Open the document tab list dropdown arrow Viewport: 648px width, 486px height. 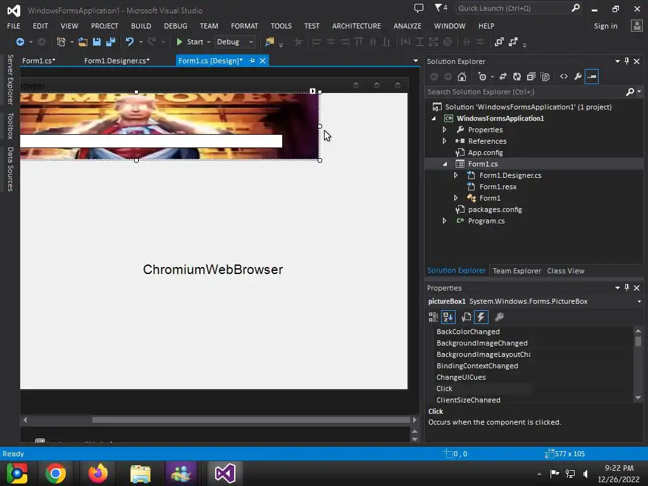[x=415, y=61]
